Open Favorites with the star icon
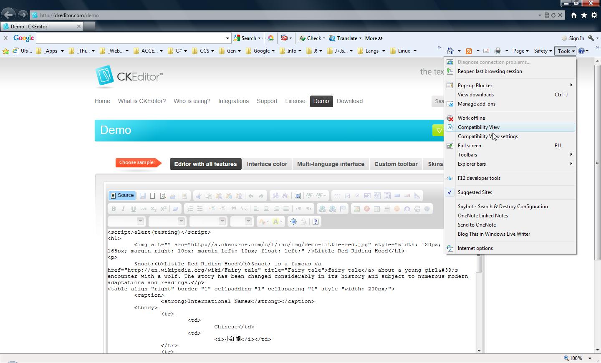Screen dimensions: 601x363 [x=584, y=15]
